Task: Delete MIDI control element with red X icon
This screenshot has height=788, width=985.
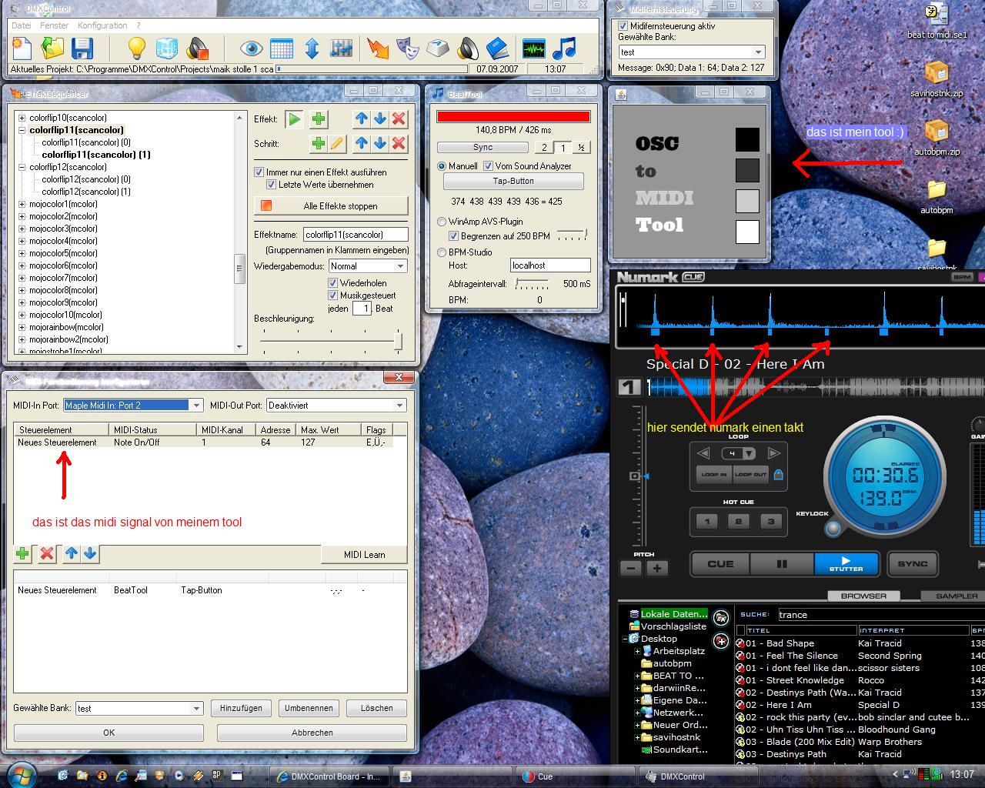Action: click(x=47, y=553)
